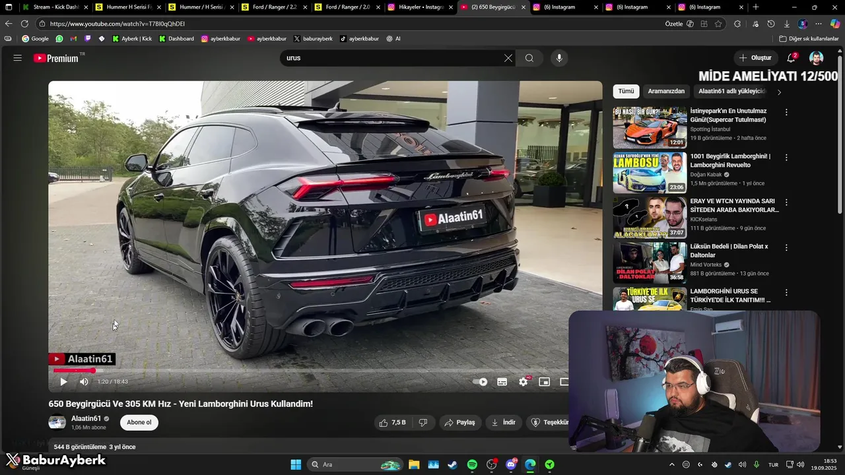Clear the search text with X
Image resolution: width=845 pixels, height=475 pixels.
click(x=508, y=58)
